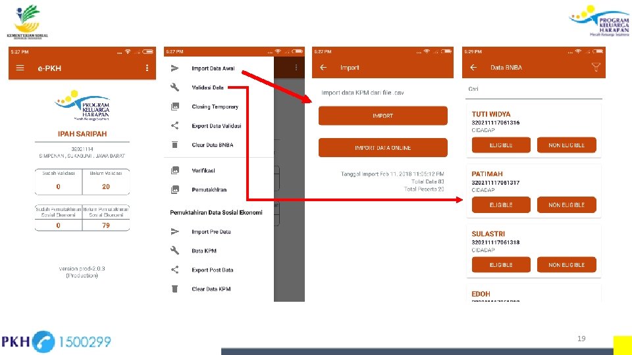The width and height of the screenshot is (632, 355).
Task: Click the Clear Data KPM trash icon
Action: [174, 289]
